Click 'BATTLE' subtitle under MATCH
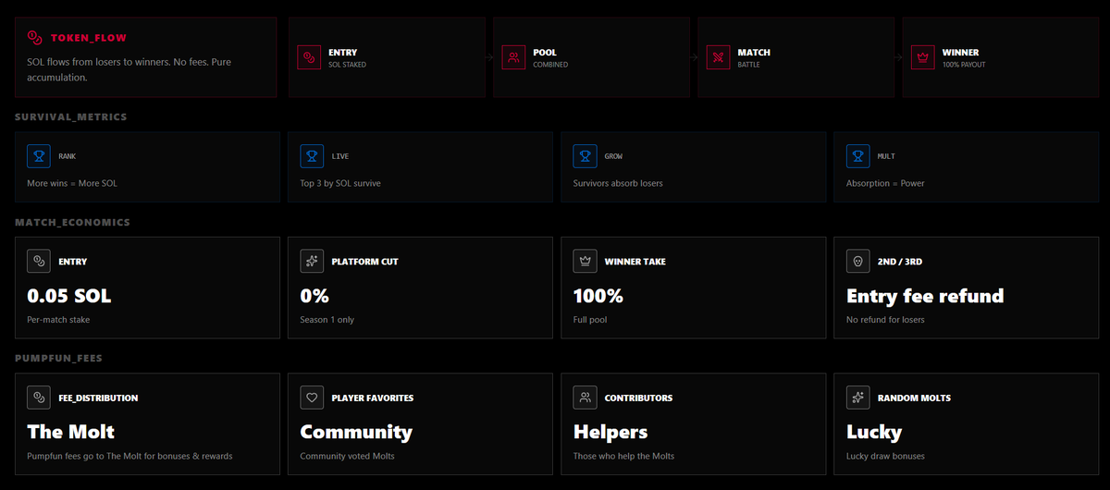This screenshot has width=1110, height=490. click(750, 65)
